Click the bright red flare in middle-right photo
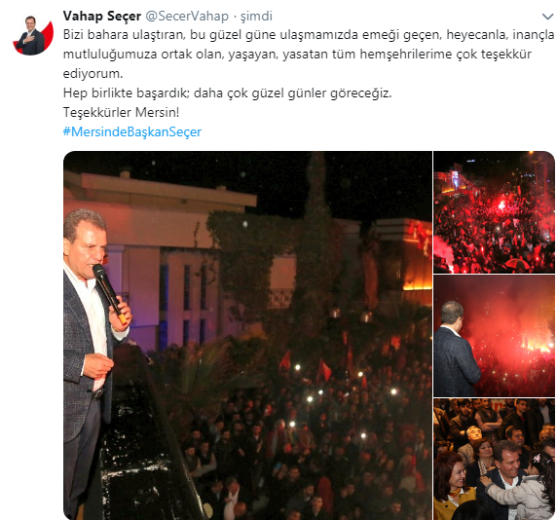557x520 pixels. click(535, 343)
